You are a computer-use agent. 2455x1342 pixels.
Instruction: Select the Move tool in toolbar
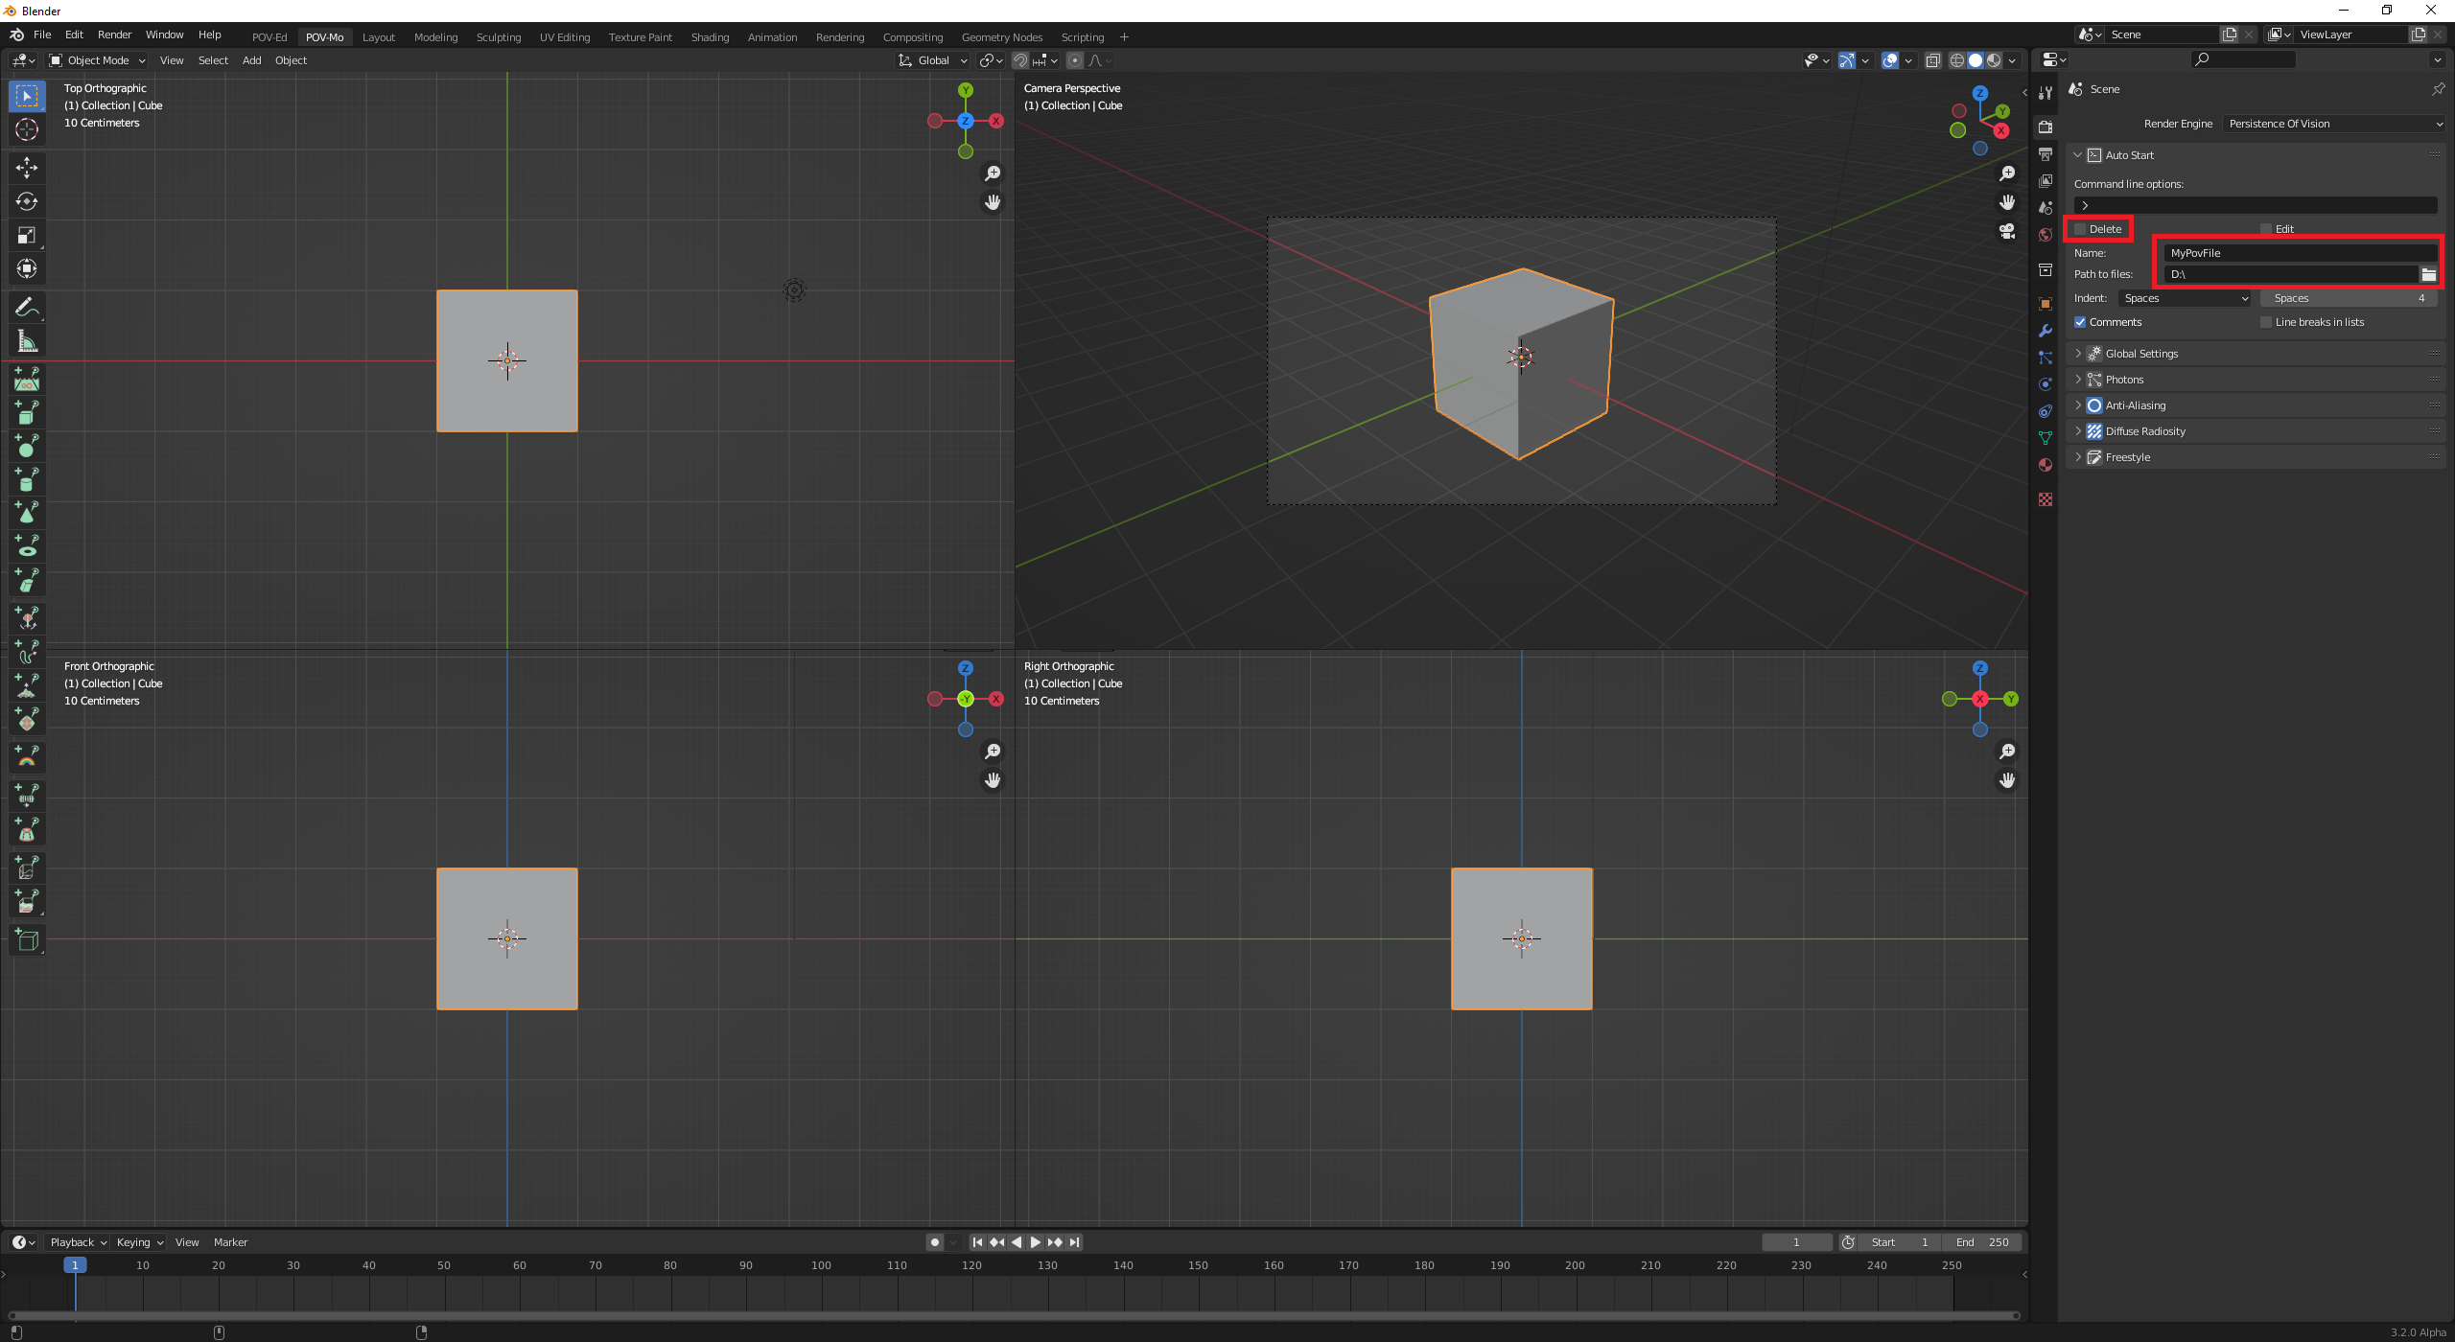point(27,168)
